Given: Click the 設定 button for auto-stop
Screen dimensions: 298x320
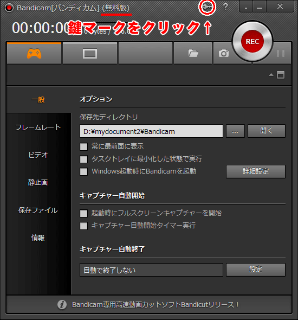Looking at the screenshot, I should coord(256,270).
